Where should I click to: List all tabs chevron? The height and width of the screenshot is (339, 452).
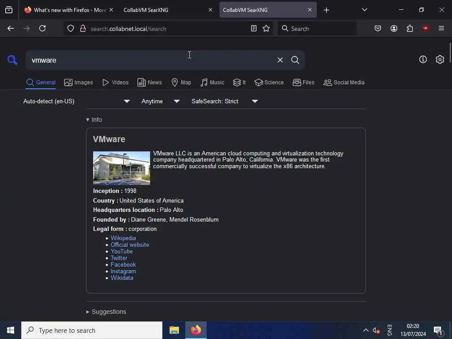click(364, 10)
